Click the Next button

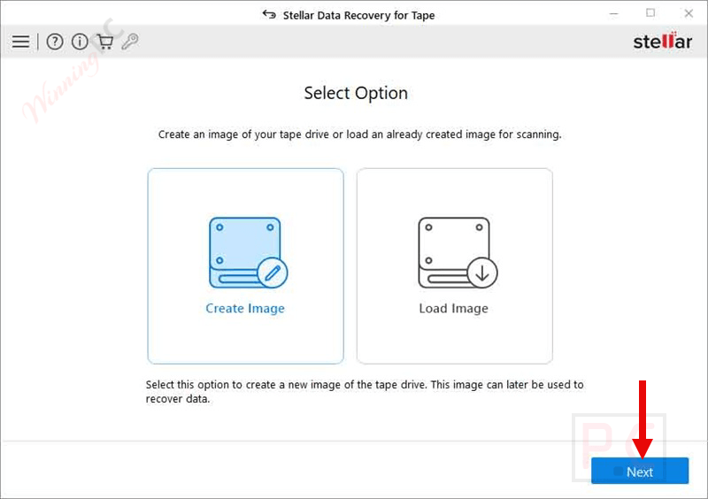click(640, 471)
